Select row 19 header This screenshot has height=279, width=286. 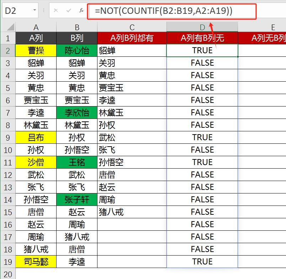[8, 262]
